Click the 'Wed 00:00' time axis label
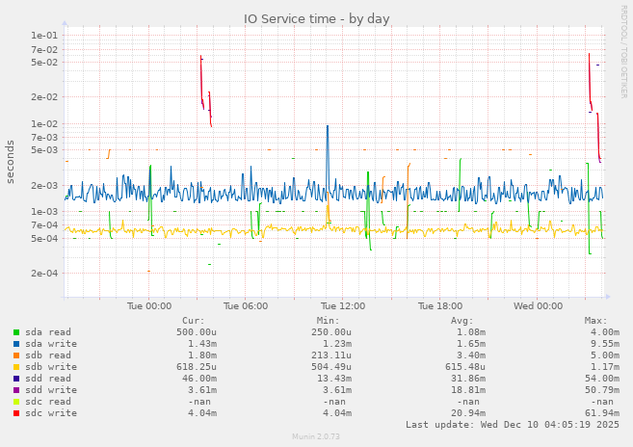This screenshot has width=633, height=447. [x=539, y=306]
